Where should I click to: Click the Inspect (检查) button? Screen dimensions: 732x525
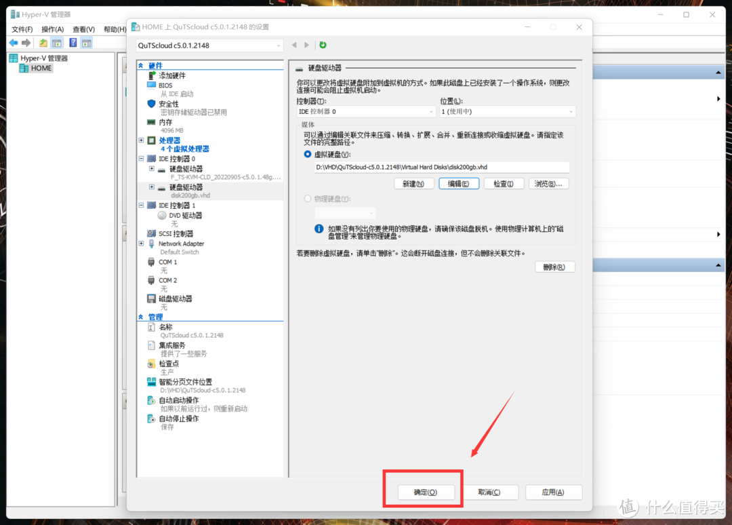(503, 184)
